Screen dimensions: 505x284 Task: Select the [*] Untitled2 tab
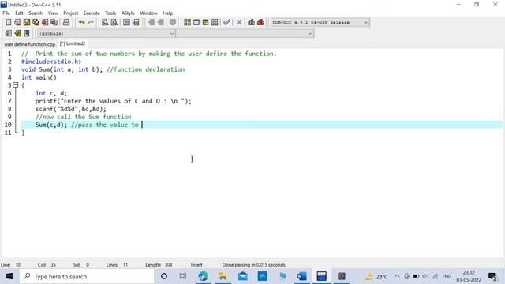click(x=73, y=44)
